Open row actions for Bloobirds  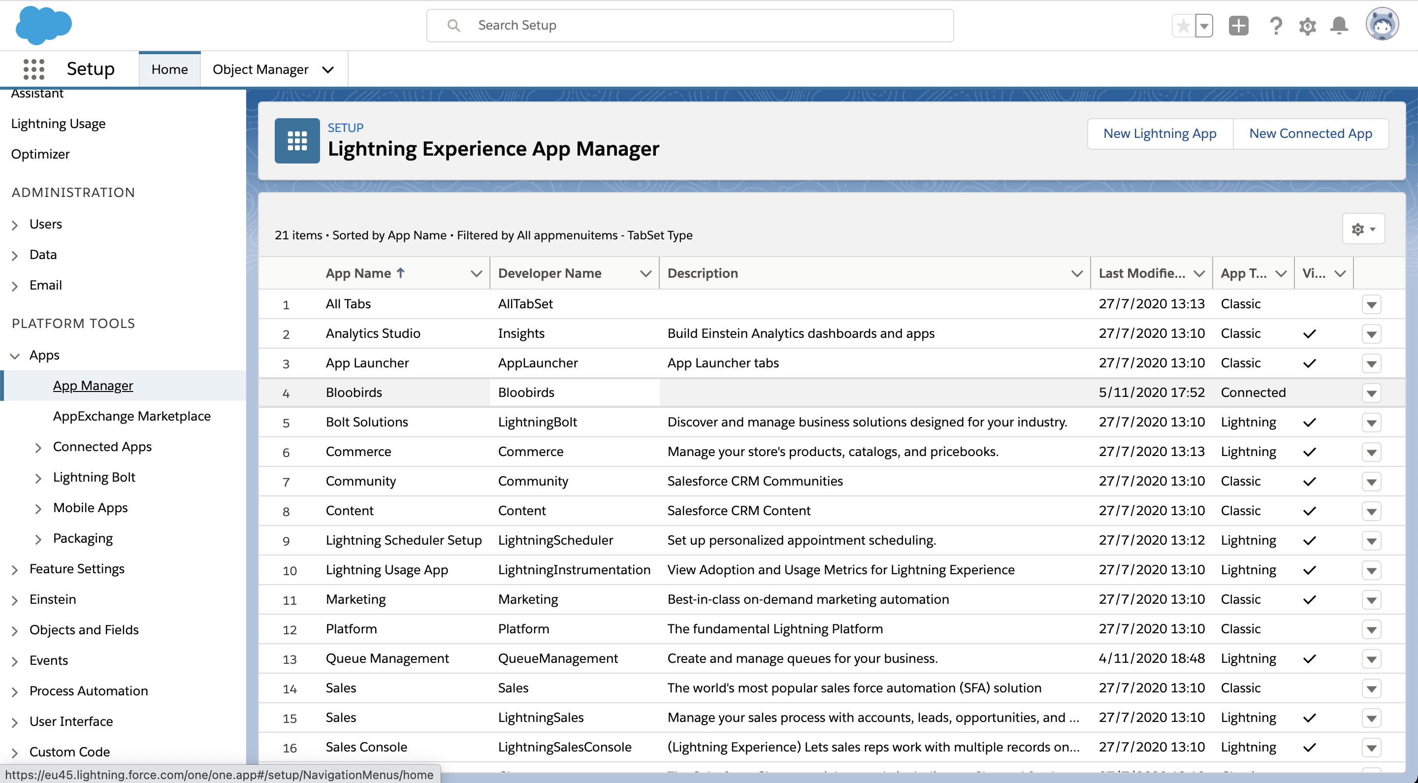[x=1371, y=393]
